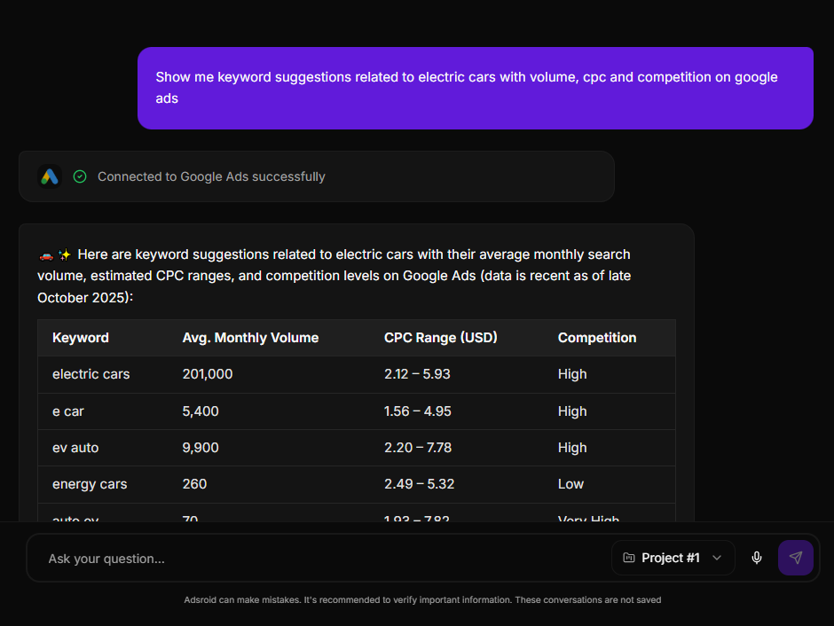
Task: Click the red car emoji in the response
Action: tap(45, 254)
